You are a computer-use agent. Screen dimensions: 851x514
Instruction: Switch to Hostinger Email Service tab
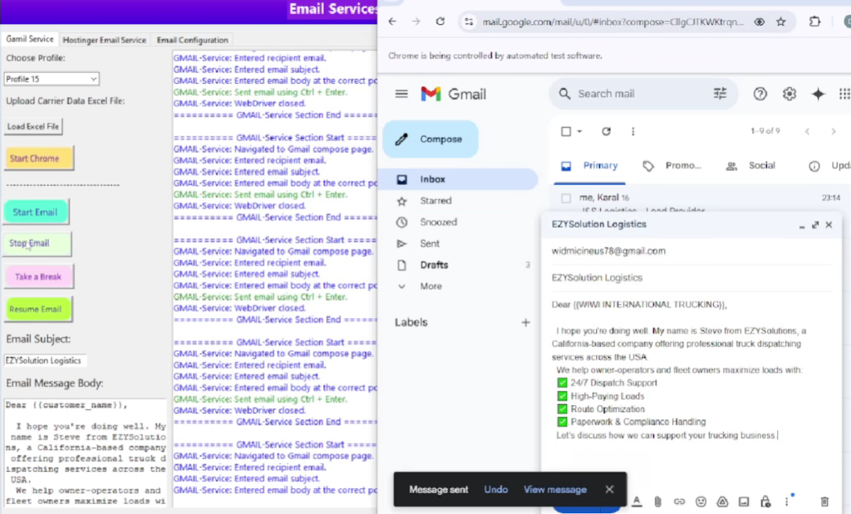[x=104, y=40]
